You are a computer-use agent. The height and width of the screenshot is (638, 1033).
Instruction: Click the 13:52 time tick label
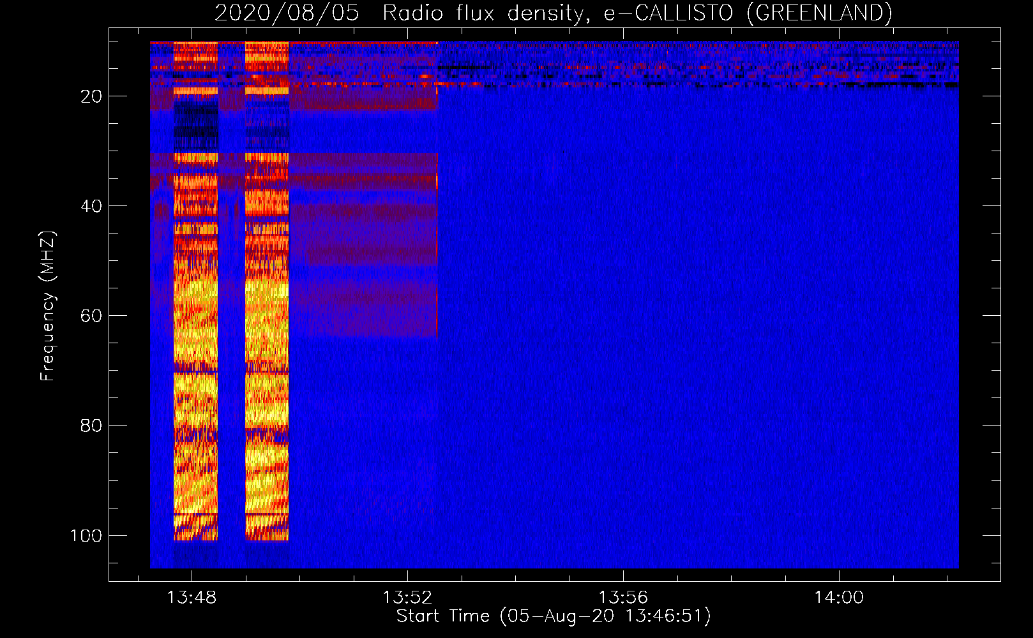tap(407, 598)
